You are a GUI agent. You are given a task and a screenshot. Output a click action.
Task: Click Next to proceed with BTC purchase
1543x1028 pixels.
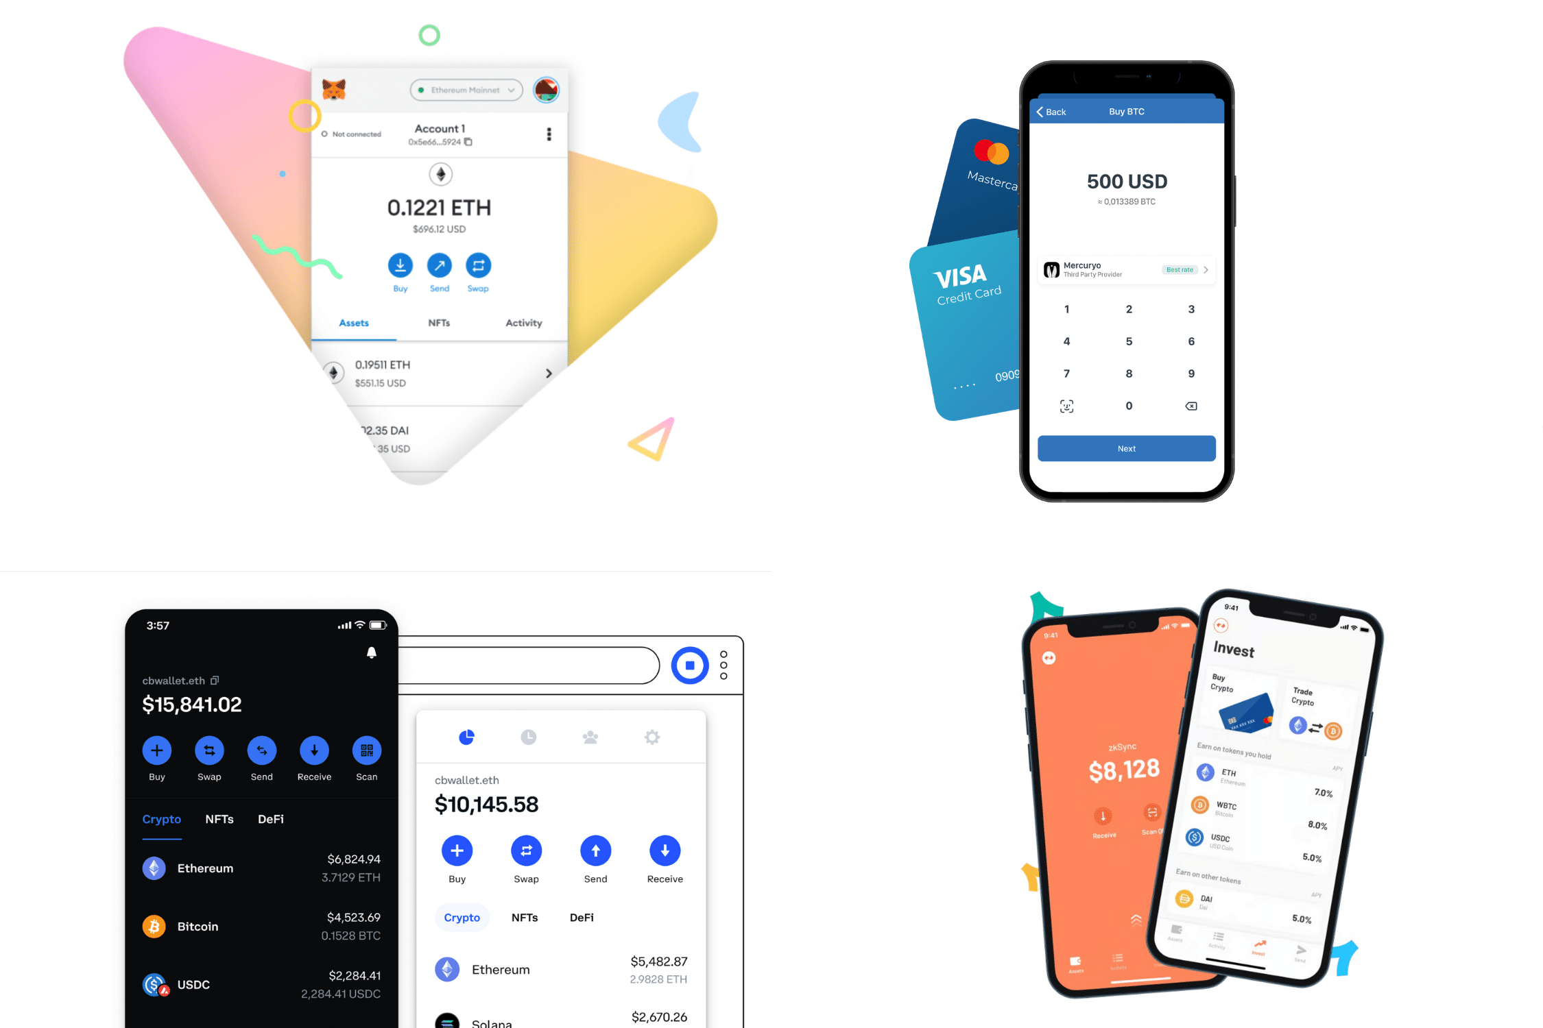tap(1125, 449)
